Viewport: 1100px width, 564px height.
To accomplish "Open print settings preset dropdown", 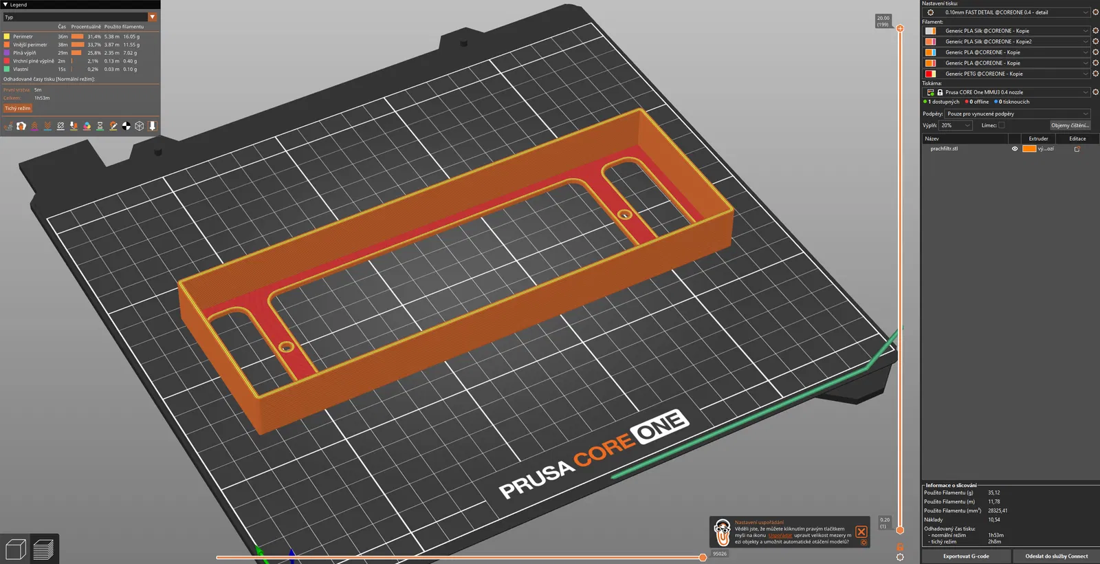I will tap(1006, 12).
